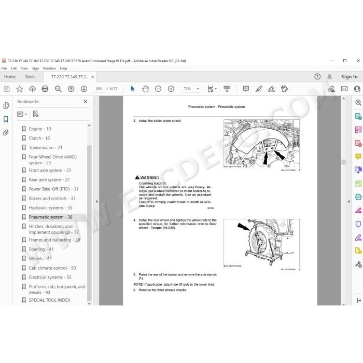The height and width of the screenshot is (363, 363).
Task: Go to next page arrow
Action: pyautogui.click(x=84, y=89)
